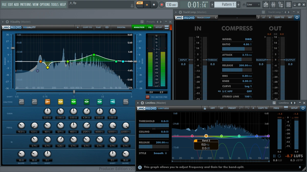Go to previous preset arrow in TrackComp toolbar
The image size is (307, 172).
tap(216, 17)
